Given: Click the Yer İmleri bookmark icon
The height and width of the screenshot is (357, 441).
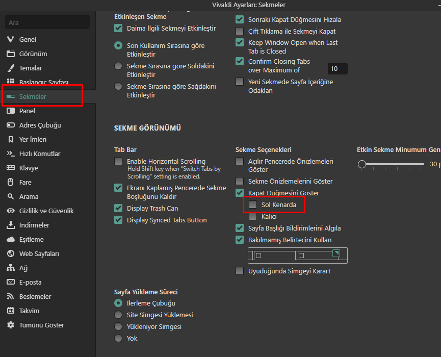Looking at the screenshot, I should [11, 139].
